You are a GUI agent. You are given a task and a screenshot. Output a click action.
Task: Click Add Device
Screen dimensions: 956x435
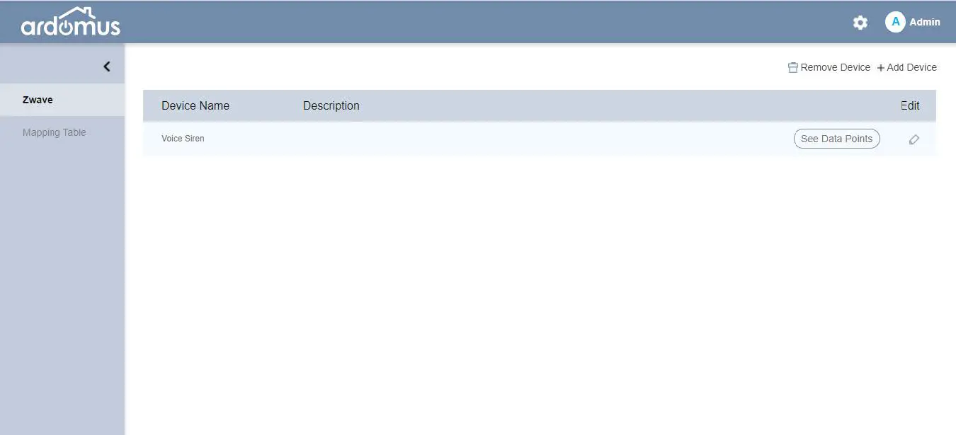pos(906,67)
